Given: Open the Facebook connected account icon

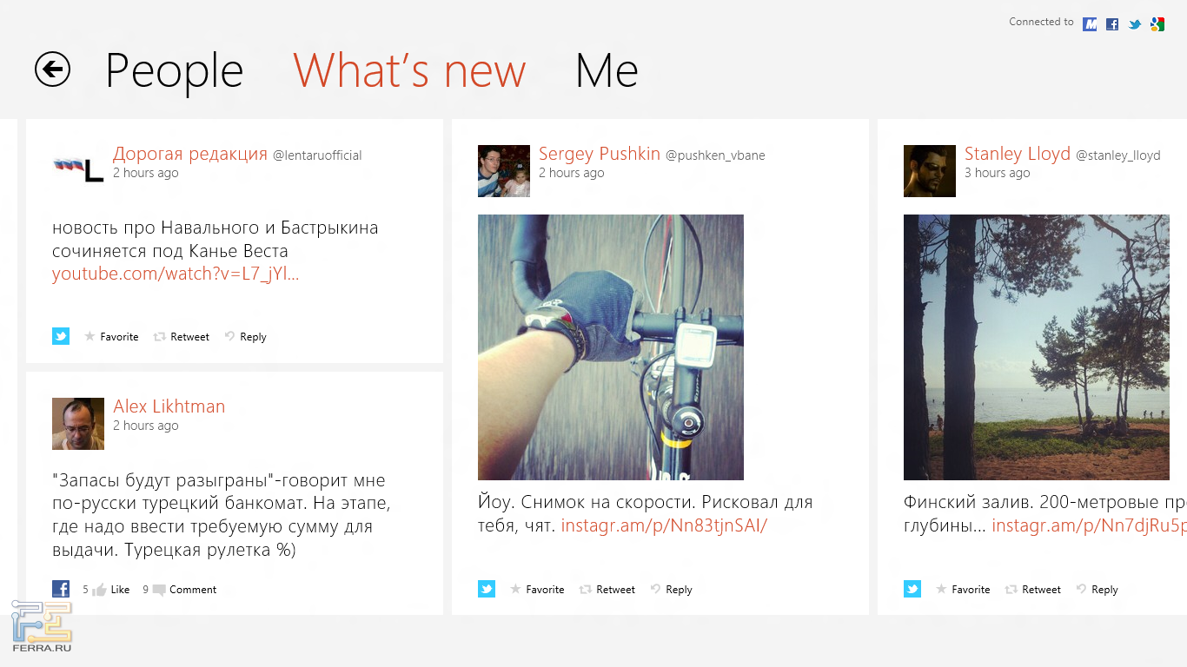Looking at the screenshot, I should tap(1112, 24).
